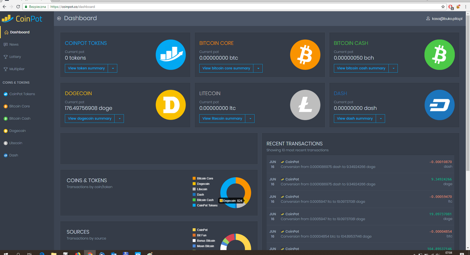Click View bitcoin core summary button

(x=226, y=68)
